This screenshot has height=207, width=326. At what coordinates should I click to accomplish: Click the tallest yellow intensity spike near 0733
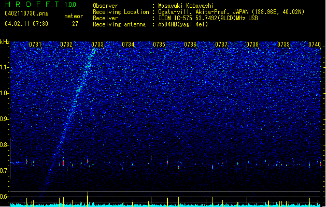click(x=88, y=199)
